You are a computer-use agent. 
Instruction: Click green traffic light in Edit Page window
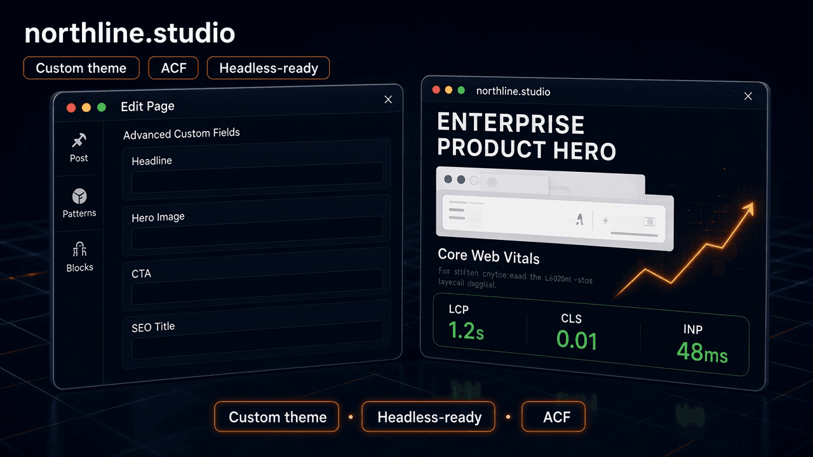click(x=102, y=108)
